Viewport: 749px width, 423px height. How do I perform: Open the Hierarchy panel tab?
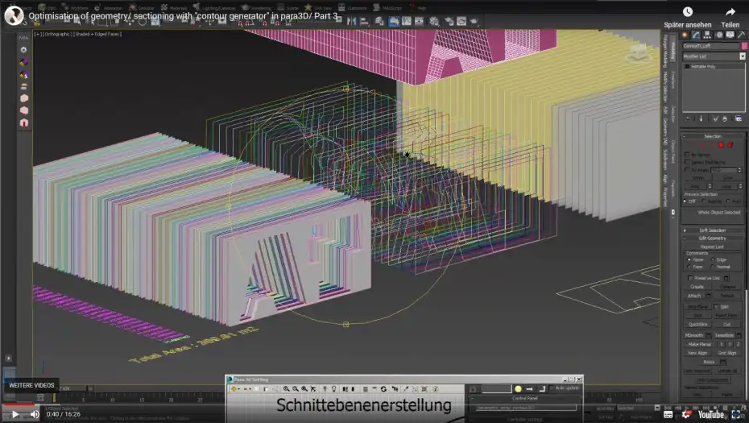[707, 35]
